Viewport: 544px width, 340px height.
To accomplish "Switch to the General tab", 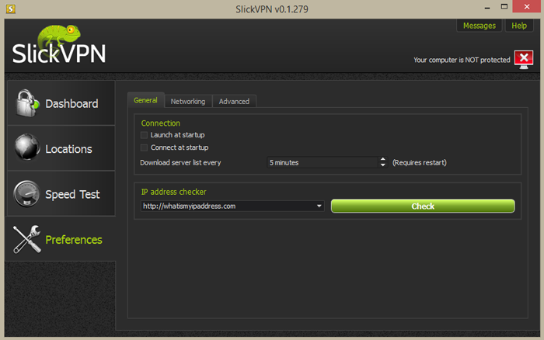I will 146,100.
